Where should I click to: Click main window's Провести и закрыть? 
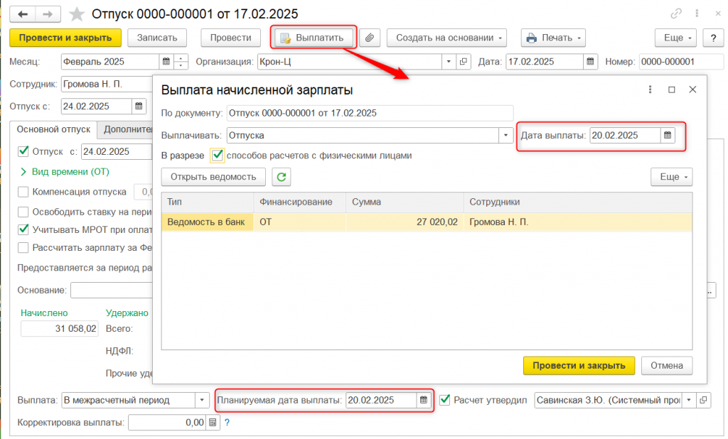coord(65,38)
